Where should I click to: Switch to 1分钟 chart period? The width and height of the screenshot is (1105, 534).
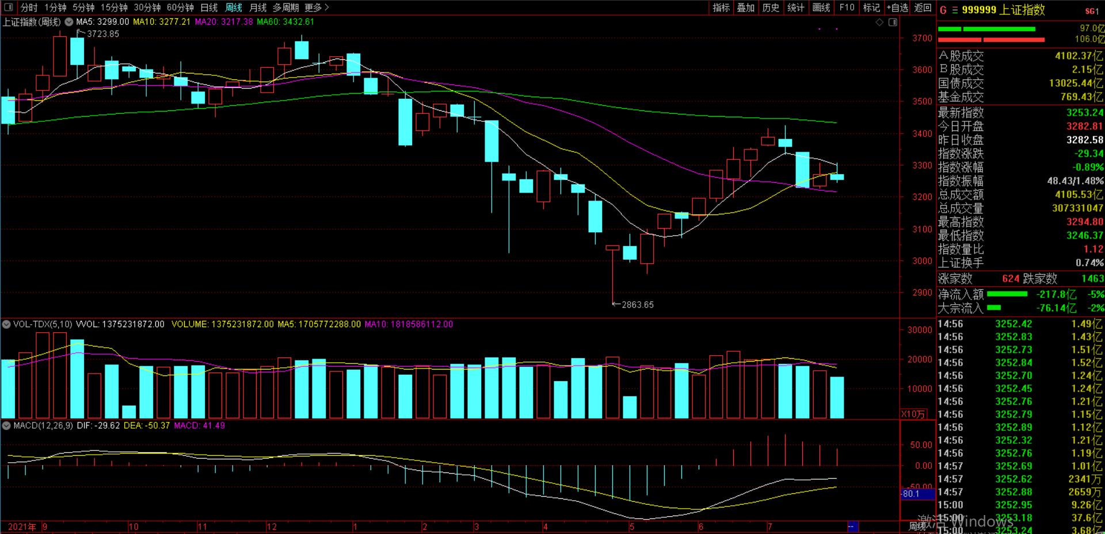point(55,7)
